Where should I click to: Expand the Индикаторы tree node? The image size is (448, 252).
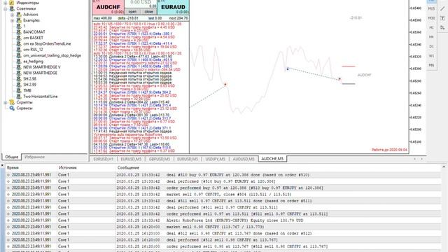[6, 3]
